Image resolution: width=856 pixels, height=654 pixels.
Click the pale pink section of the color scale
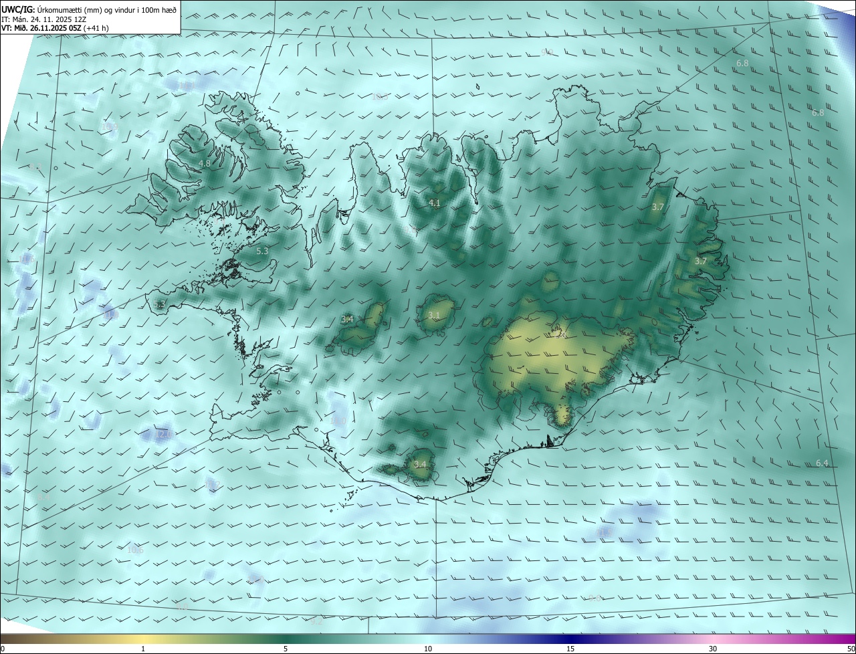click(713, 639)
